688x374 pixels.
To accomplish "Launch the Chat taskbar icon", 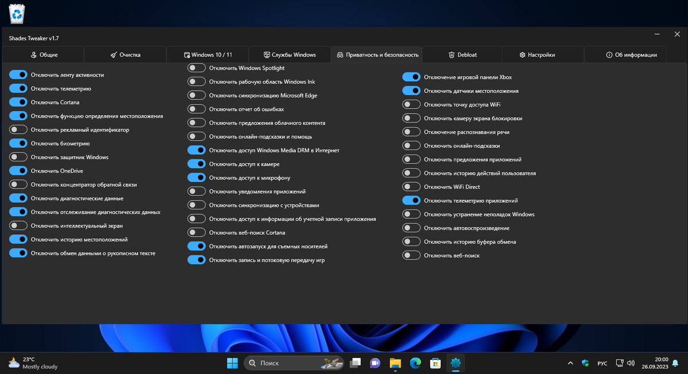I will point(375,363).
